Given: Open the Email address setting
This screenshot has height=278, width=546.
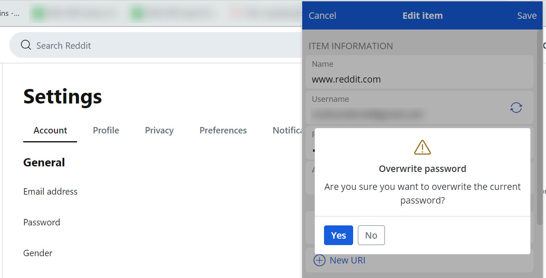Looking at the screenshot, I should point(50,191).
